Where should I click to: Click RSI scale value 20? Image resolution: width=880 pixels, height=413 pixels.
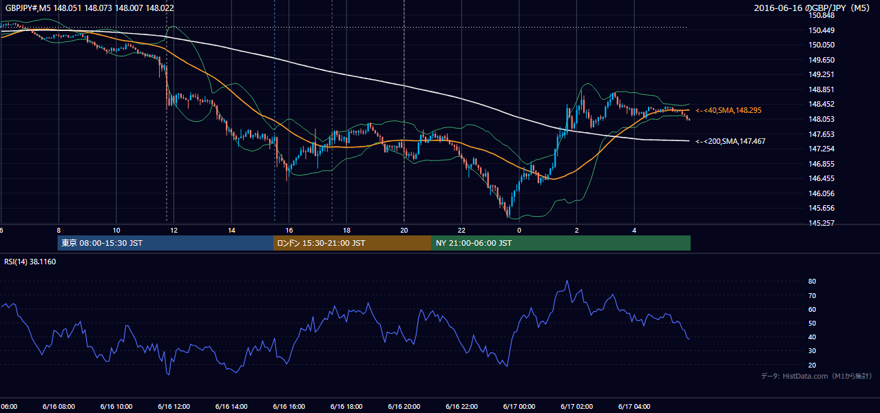click(812, 365)
